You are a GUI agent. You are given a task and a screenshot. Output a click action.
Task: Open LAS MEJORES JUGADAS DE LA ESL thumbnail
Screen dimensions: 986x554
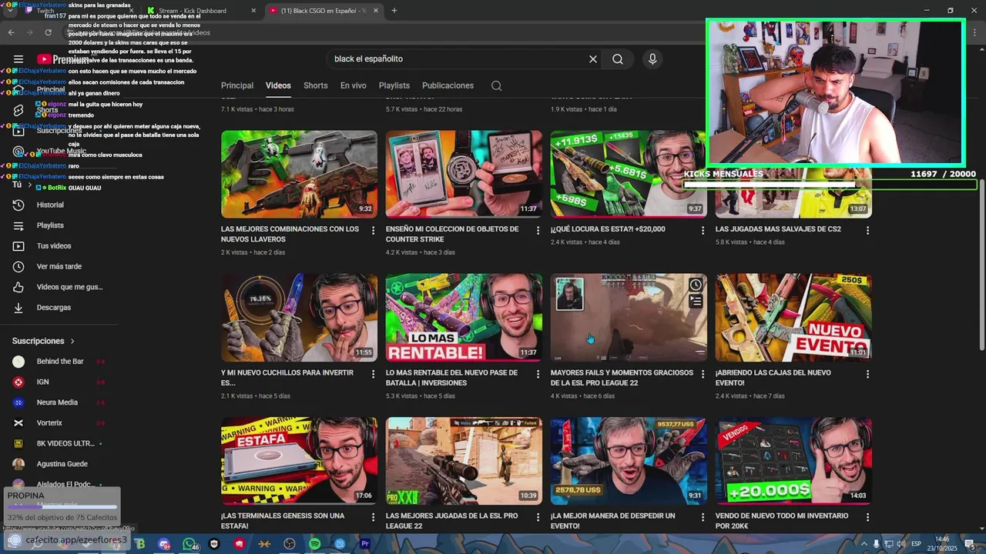point(464,461)
